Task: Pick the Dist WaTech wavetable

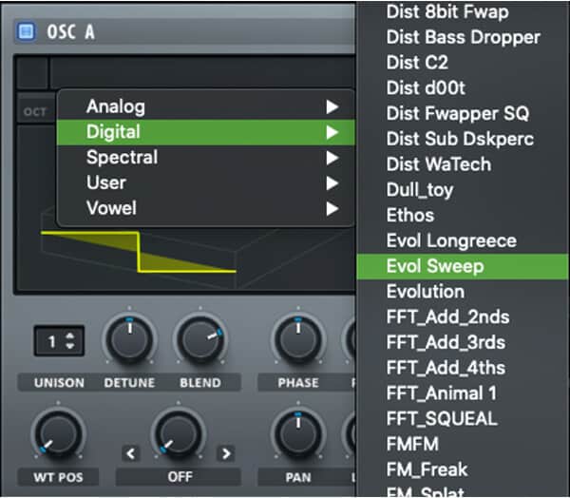Action: tap(463, 164)
